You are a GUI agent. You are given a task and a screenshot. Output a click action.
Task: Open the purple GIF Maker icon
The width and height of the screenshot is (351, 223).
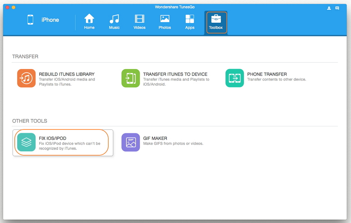pyautogui.click(x=130, y=142)
